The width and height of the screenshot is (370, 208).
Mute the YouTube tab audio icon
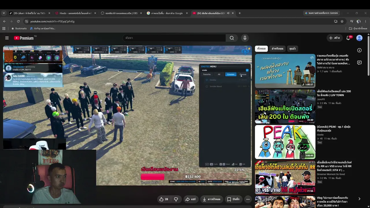pos(228,13)
